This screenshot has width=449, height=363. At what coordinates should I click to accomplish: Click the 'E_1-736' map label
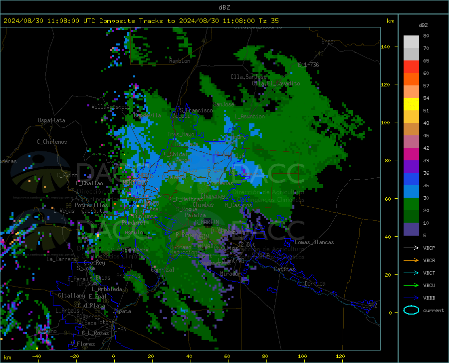308,65
